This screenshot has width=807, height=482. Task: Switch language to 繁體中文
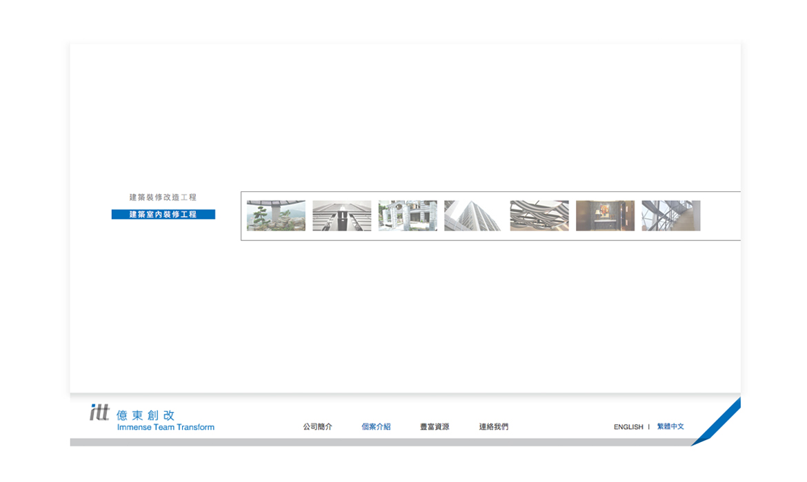pos(670,427)
